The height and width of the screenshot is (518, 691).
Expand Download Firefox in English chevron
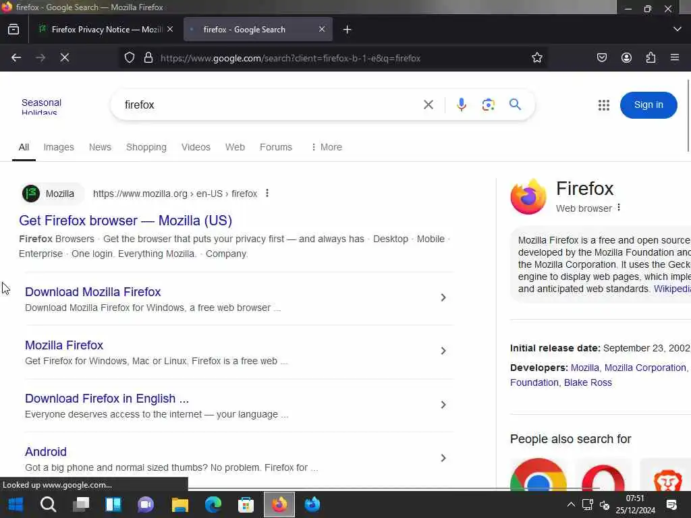pos(443,405)
